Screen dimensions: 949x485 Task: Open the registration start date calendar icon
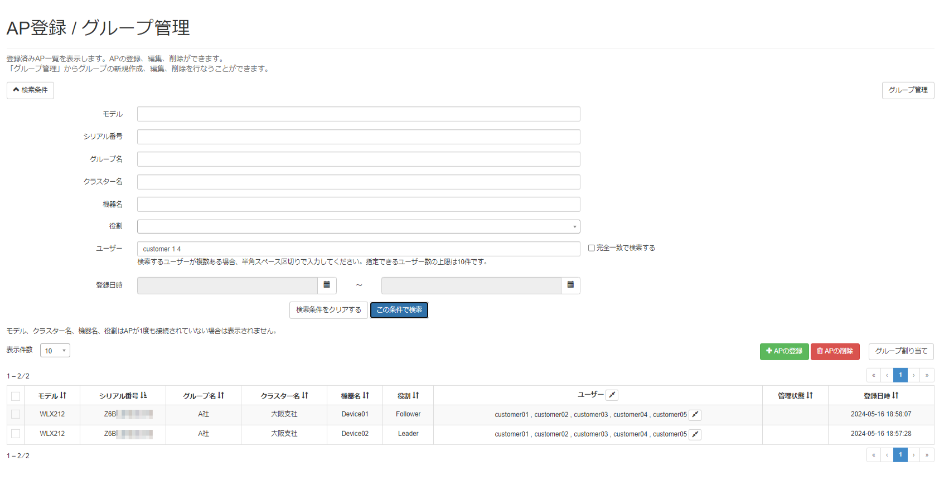click(327, 285)
